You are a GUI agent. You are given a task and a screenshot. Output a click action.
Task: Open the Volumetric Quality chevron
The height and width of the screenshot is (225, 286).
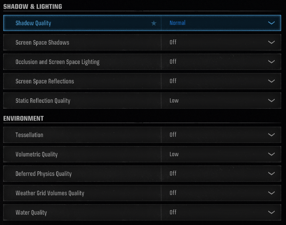pyautogui.click(x=271, y=154)
